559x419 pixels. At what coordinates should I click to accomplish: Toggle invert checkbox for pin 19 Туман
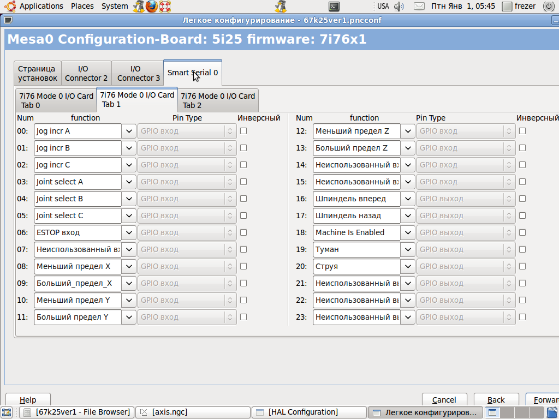(522, 249)
